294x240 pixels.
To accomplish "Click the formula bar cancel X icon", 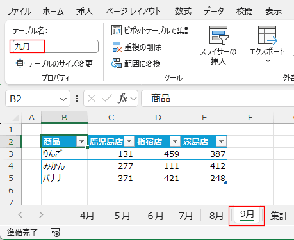I will coord(92,99).
